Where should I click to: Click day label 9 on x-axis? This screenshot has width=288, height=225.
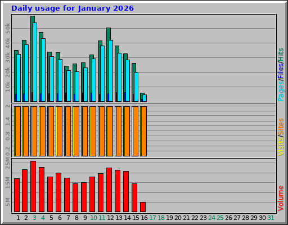(85, 218)
